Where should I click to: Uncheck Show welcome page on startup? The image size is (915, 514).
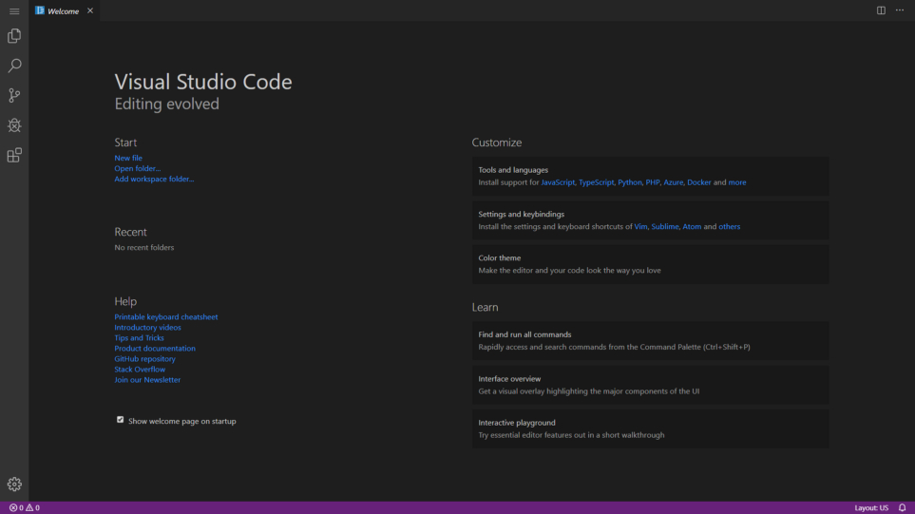121,420
